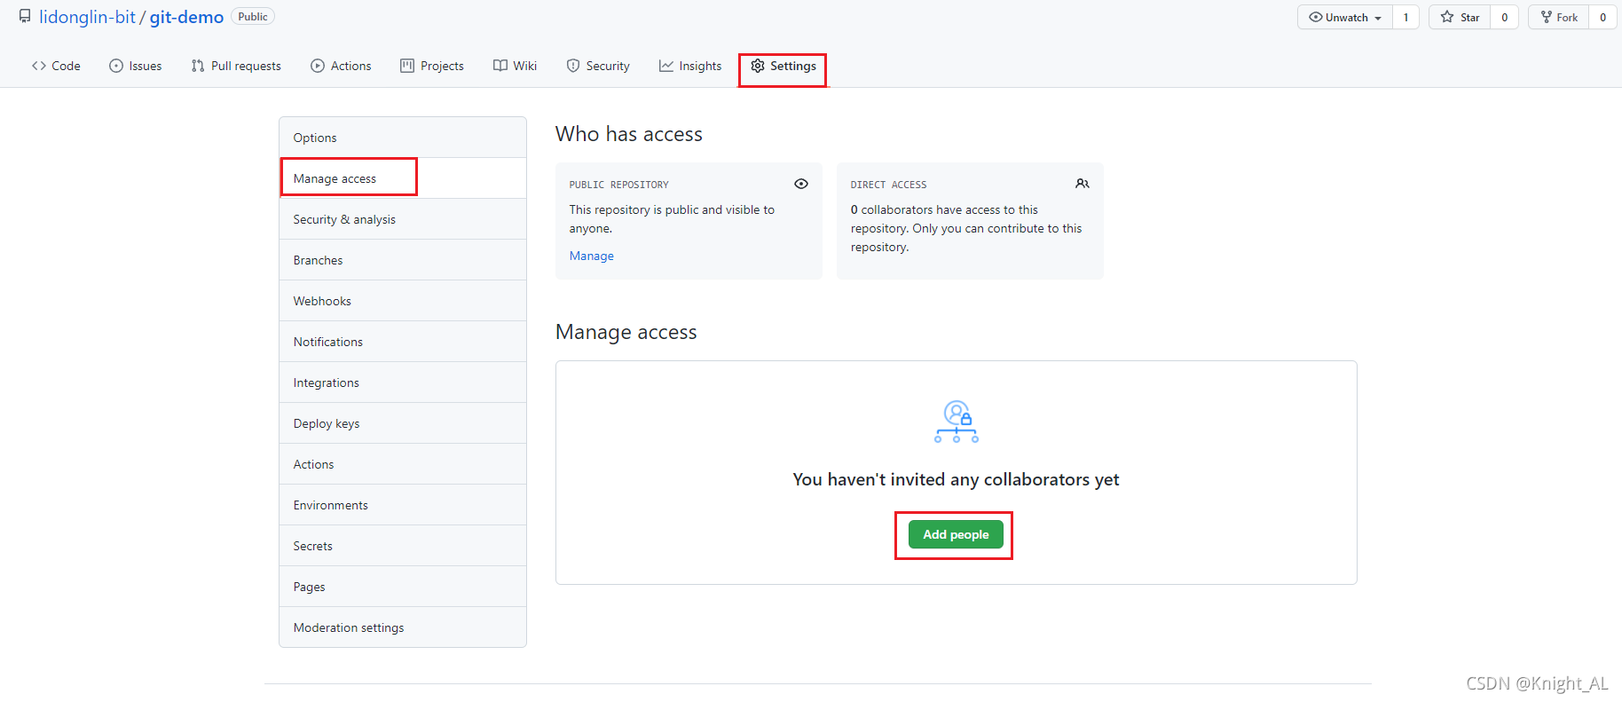This screenshot has height=702, width=1622.
Task: Open the Wiki tab
Action: click(516, 66)
